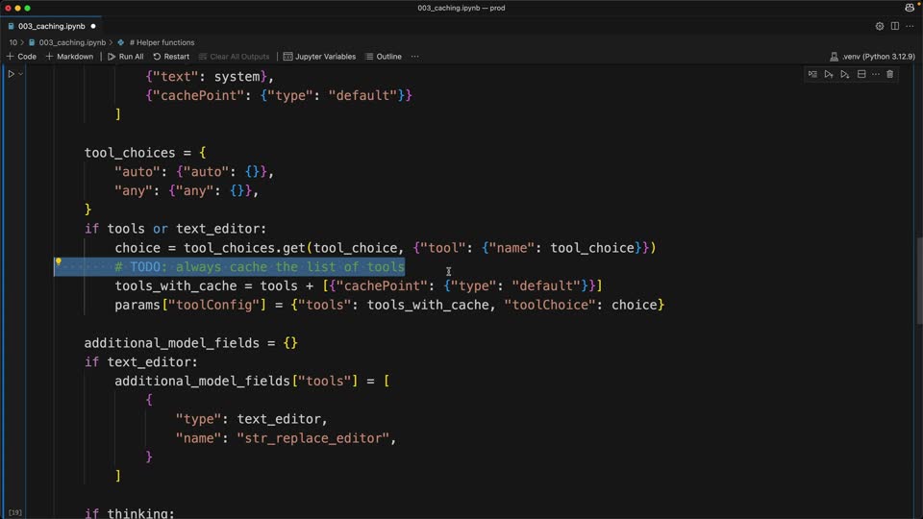The image size is (923, 519).
Task: Open the Copilot status icon
Action: tap(910, 8)
